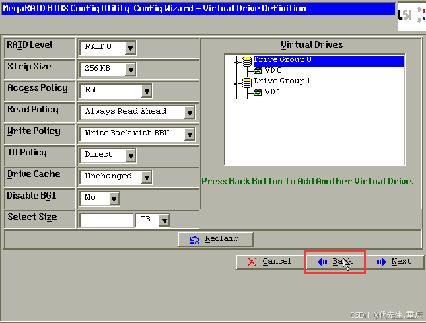Open the Read Policy dropdown
Screen dimensions: 426x323
(x=138, y=112)
